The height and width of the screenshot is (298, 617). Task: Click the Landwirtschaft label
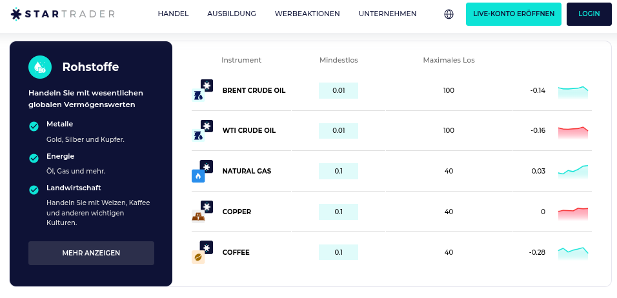click(74, 188)
